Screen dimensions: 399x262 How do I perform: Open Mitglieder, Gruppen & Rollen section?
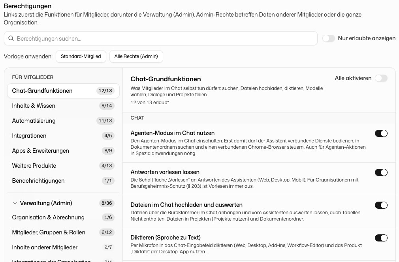[63, 232]
